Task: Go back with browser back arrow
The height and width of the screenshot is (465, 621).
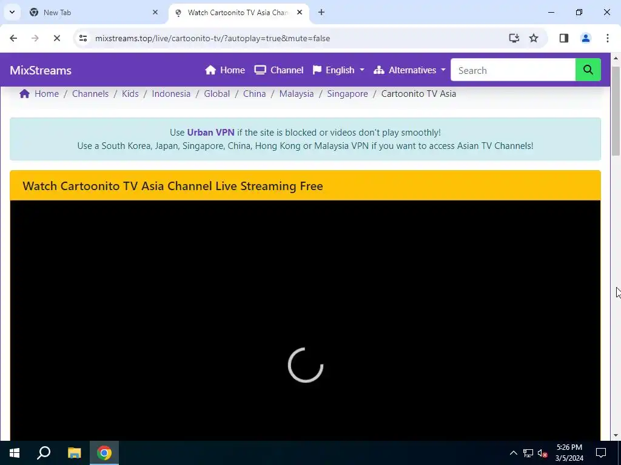Action: [13, 38]
